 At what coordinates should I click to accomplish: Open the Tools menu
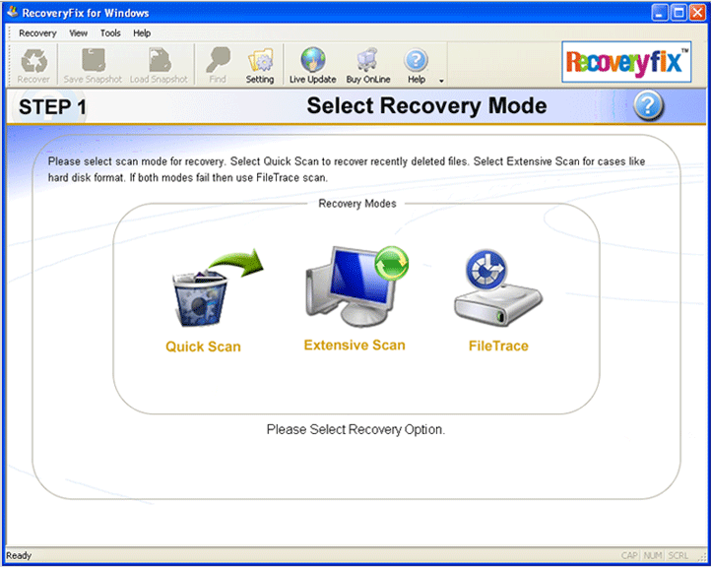point(110,33)
